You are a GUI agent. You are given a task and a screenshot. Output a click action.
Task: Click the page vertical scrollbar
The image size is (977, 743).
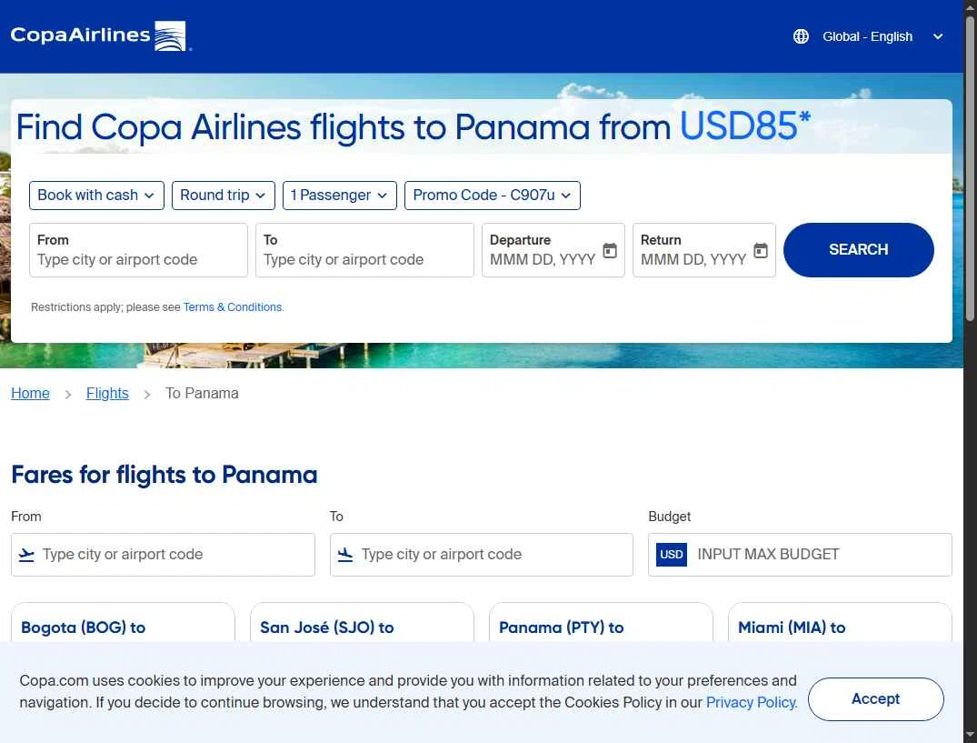click(x=970, y=364)
